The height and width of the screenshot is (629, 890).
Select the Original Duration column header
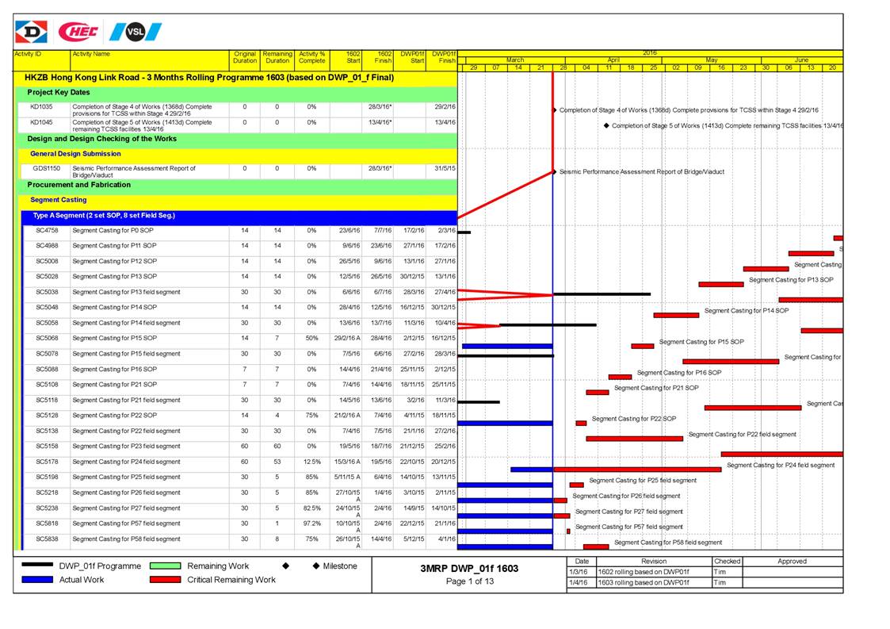click(x=245, y=60)
